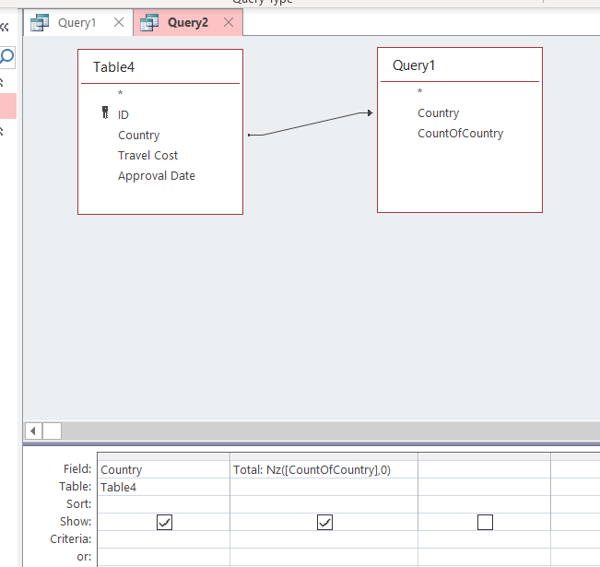This screenshot has width=600, height=567.
Task: Select the join line between Table4 and Query1
Action: click(x=311, y=124)
